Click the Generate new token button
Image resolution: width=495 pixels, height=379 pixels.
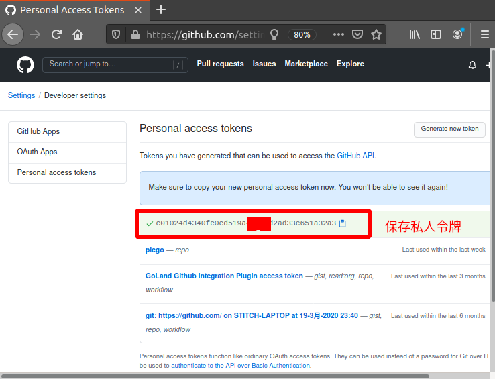[449, 129]
